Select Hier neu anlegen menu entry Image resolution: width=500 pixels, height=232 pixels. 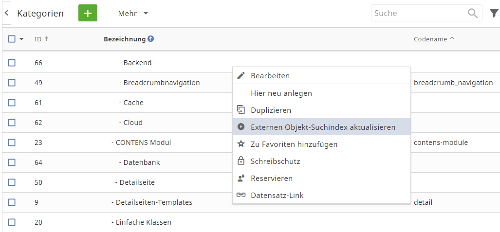(281, 93)
